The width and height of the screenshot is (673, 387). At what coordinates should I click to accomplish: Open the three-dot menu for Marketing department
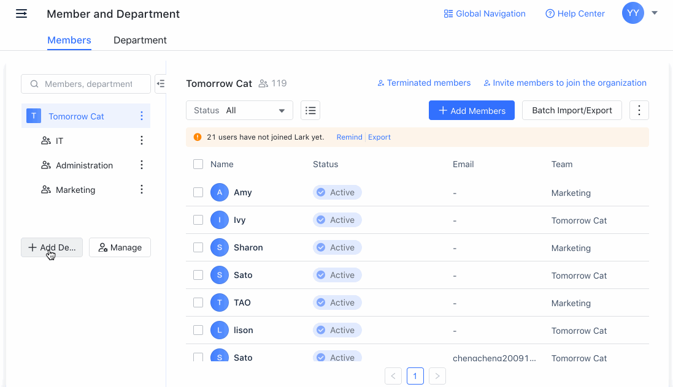coord(142,190)
